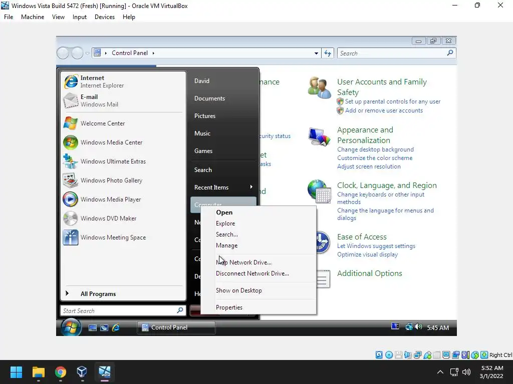Click Show Desktop quick launch icon

[93, 327]
